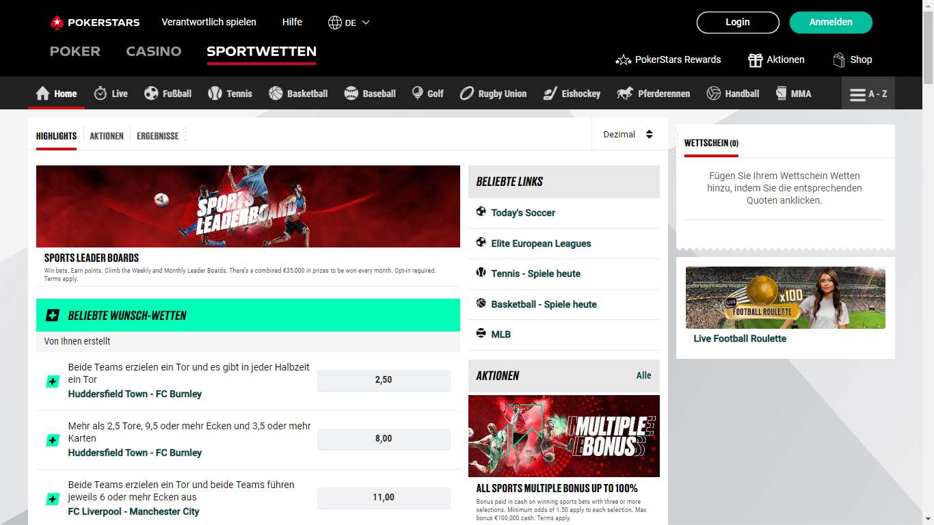Open Today's Soccer link
Image resolution: width=934 pixels, height=525 pixels.
(x=523, y=213)
